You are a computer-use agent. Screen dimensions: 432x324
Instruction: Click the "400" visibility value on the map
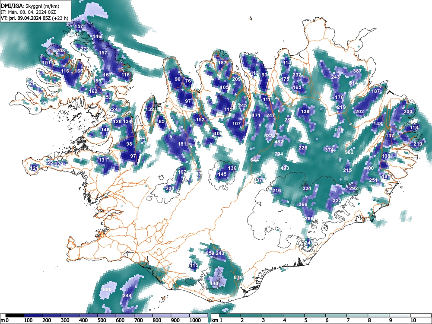point(369,168)
